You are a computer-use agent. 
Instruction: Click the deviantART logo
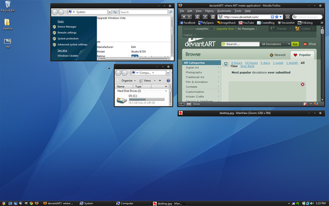200,43
